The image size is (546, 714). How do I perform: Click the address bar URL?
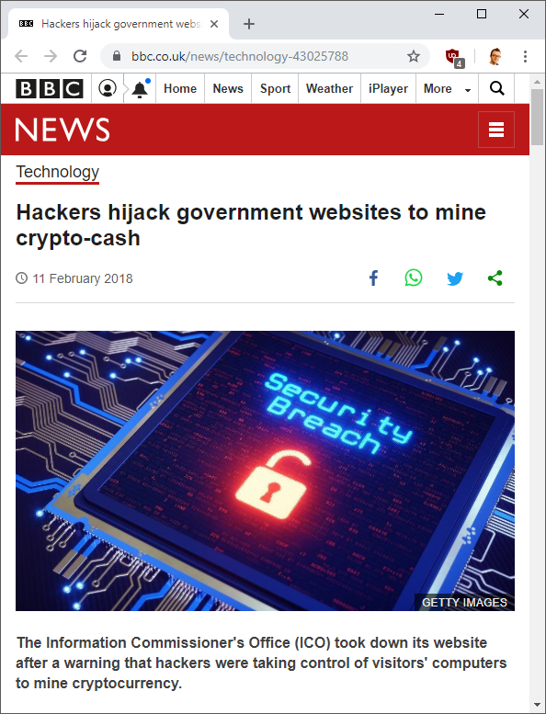tap(240, 56)
